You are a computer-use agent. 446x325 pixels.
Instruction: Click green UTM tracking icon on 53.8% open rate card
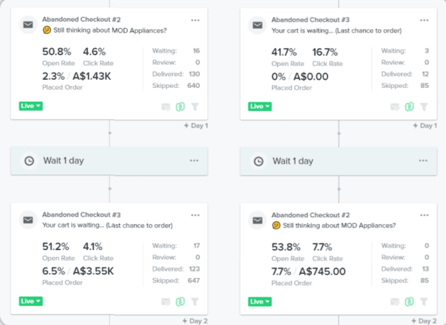coord(410,302)
